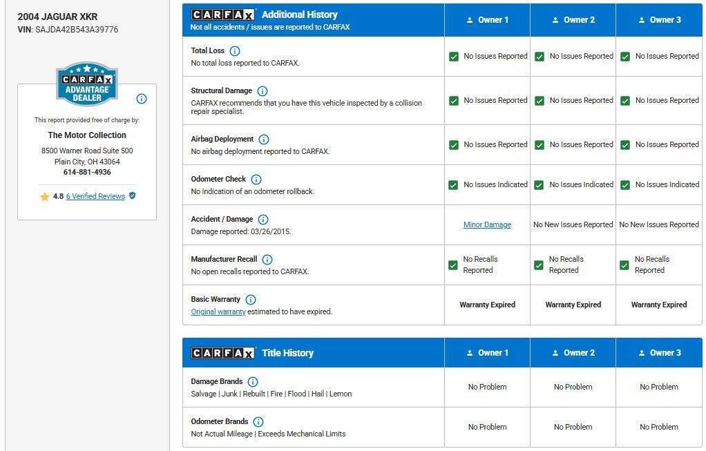
Task: Click Owner 1 person icon in Additional History
Action: (x=470, y=20)
